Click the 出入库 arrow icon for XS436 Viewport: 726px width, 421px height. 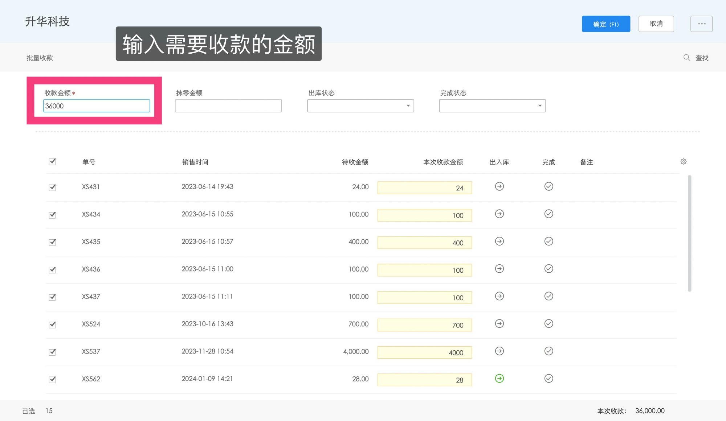click(x=499, y=269)
